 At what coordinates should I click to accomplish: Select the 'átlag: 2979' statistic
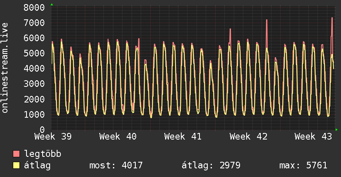pos(211,165)
